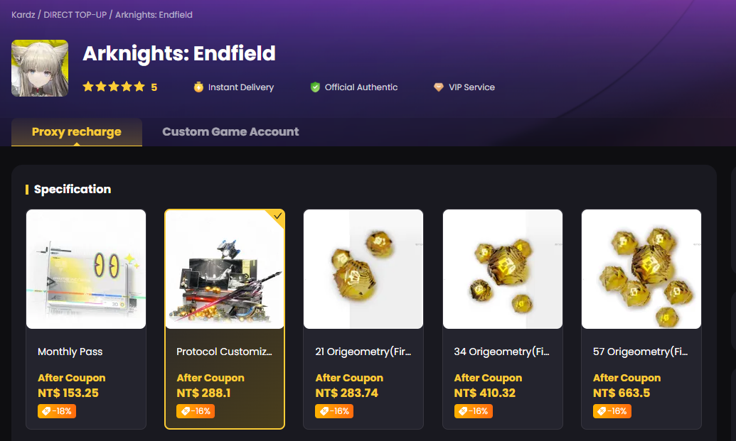
Task: Open the Custom Game Account tab
Action: [x=230, y=131]
